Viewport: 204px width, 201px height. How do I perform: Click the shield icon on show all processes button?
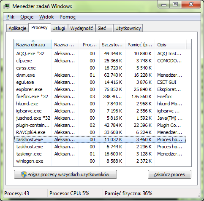tap(24, 174)
